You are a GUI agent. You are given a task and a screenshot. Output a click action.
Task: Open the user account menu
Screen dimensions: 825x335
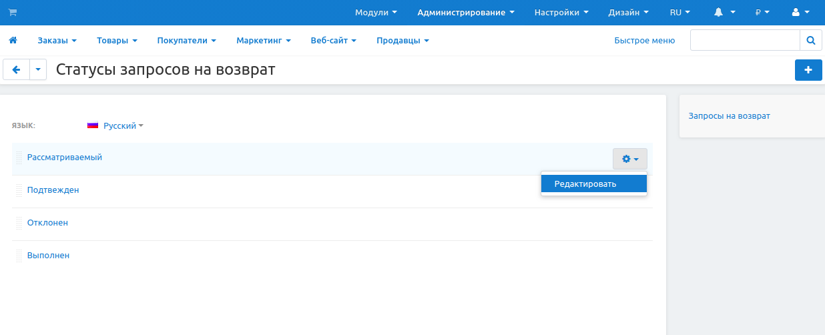(x=800, y=12)
